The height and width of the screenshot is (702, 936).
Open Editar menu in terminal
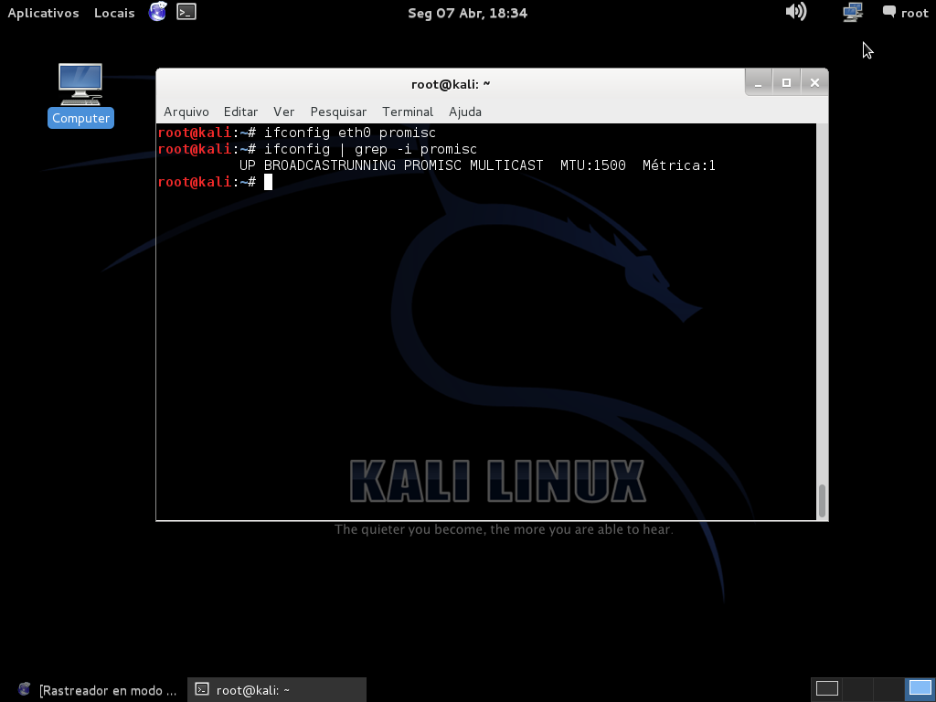point(240,112)
